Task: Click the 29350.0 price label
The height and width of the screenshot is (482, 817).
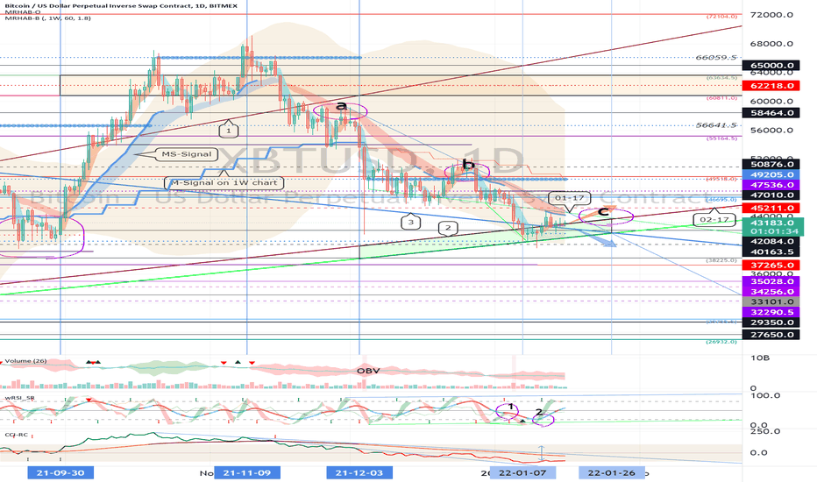Action: [772, 323]
